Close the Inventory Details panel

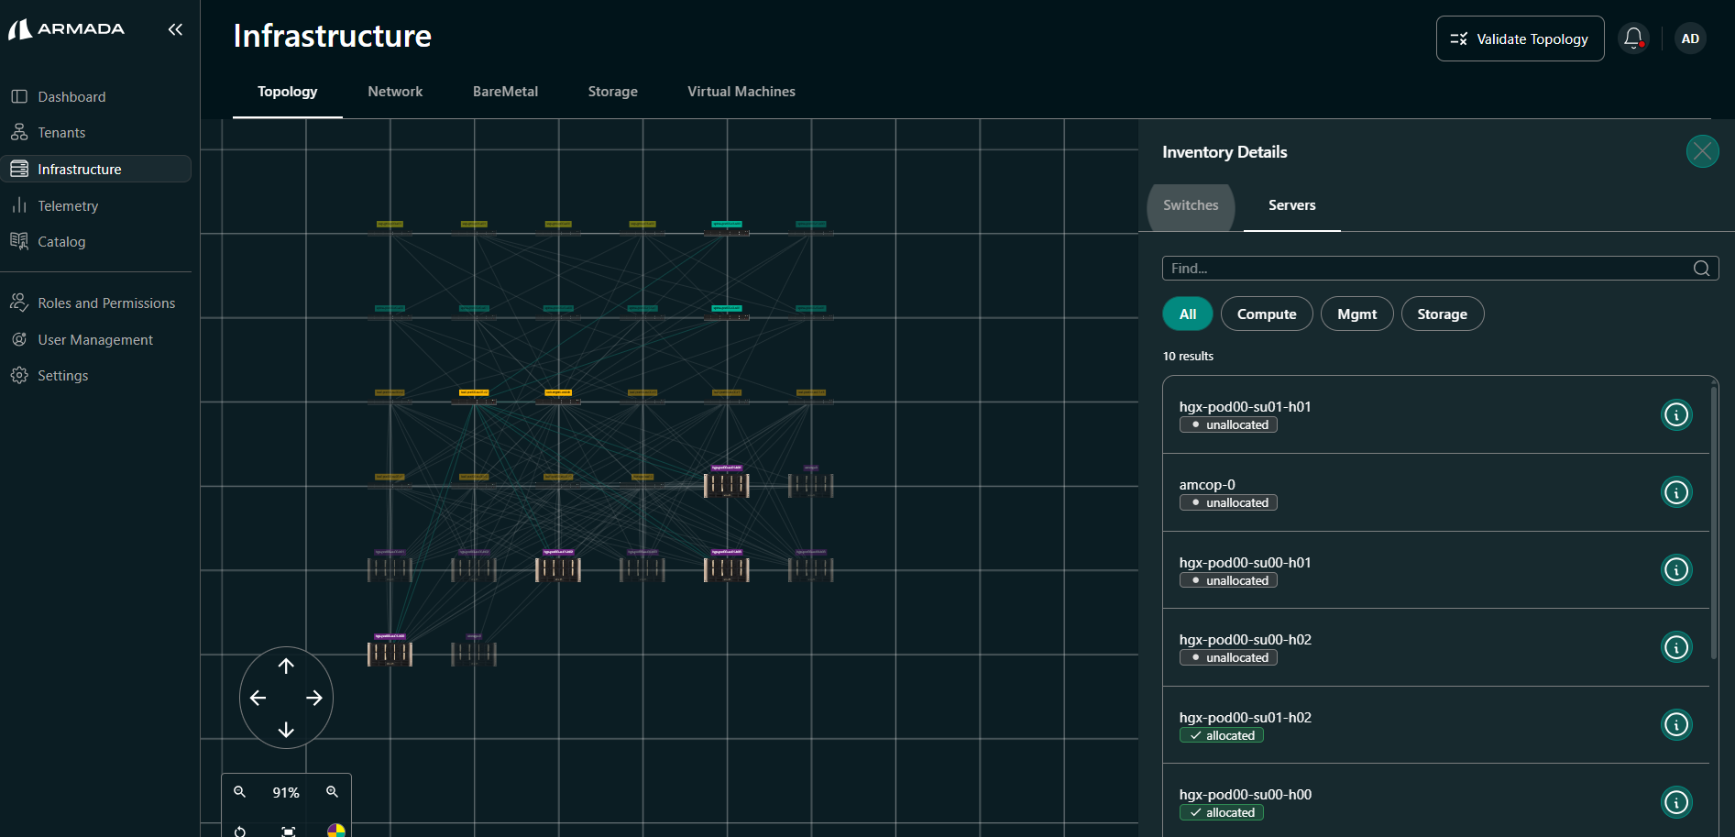pyautogui.click(x=1702, y=151)
